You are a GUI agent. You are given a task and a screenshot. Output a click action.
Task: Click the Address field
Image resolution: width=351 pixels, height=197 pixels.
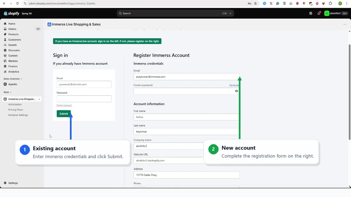186,175
